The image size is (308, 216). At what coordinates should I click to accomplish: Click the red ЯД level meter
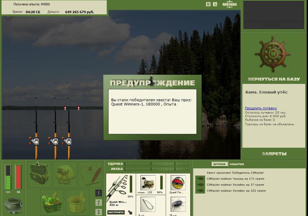point(18,177)
